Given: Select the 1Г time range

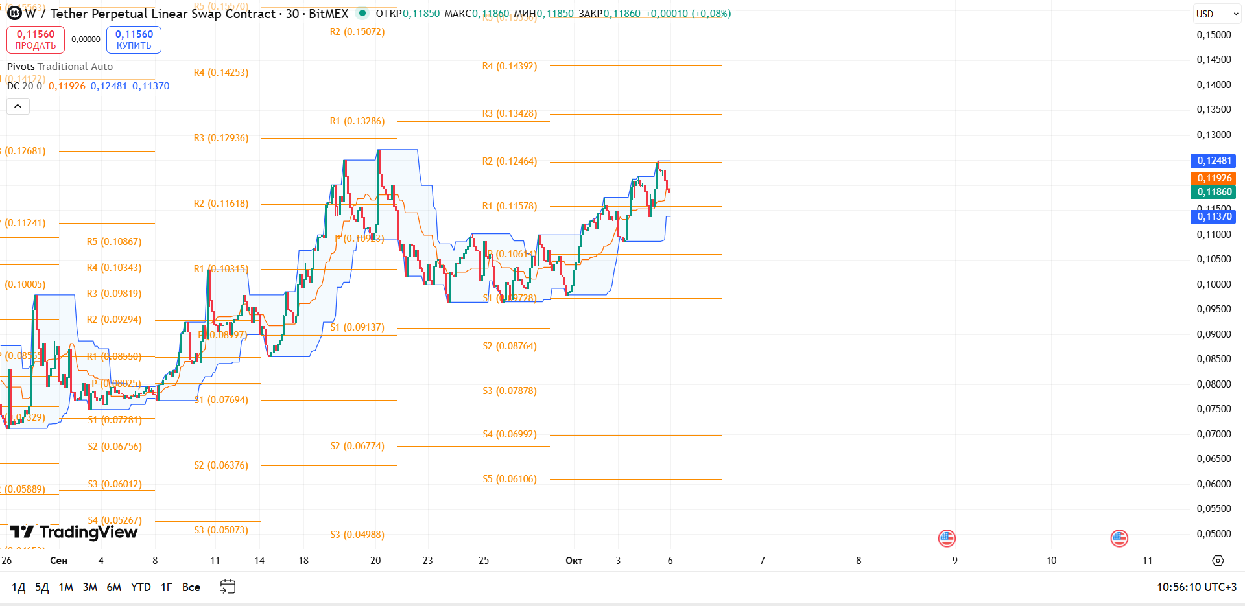Looking at the screenshot, I should tap(167, 587).
